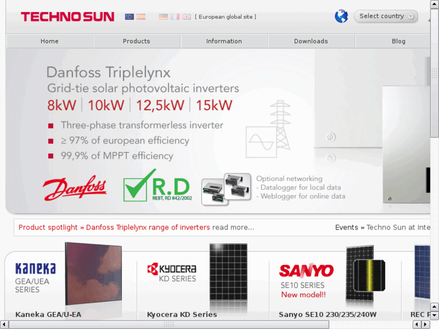Click the Sanyo solar panel image
This screenshot has height=329, width=439.
click(x=365, y=273)
